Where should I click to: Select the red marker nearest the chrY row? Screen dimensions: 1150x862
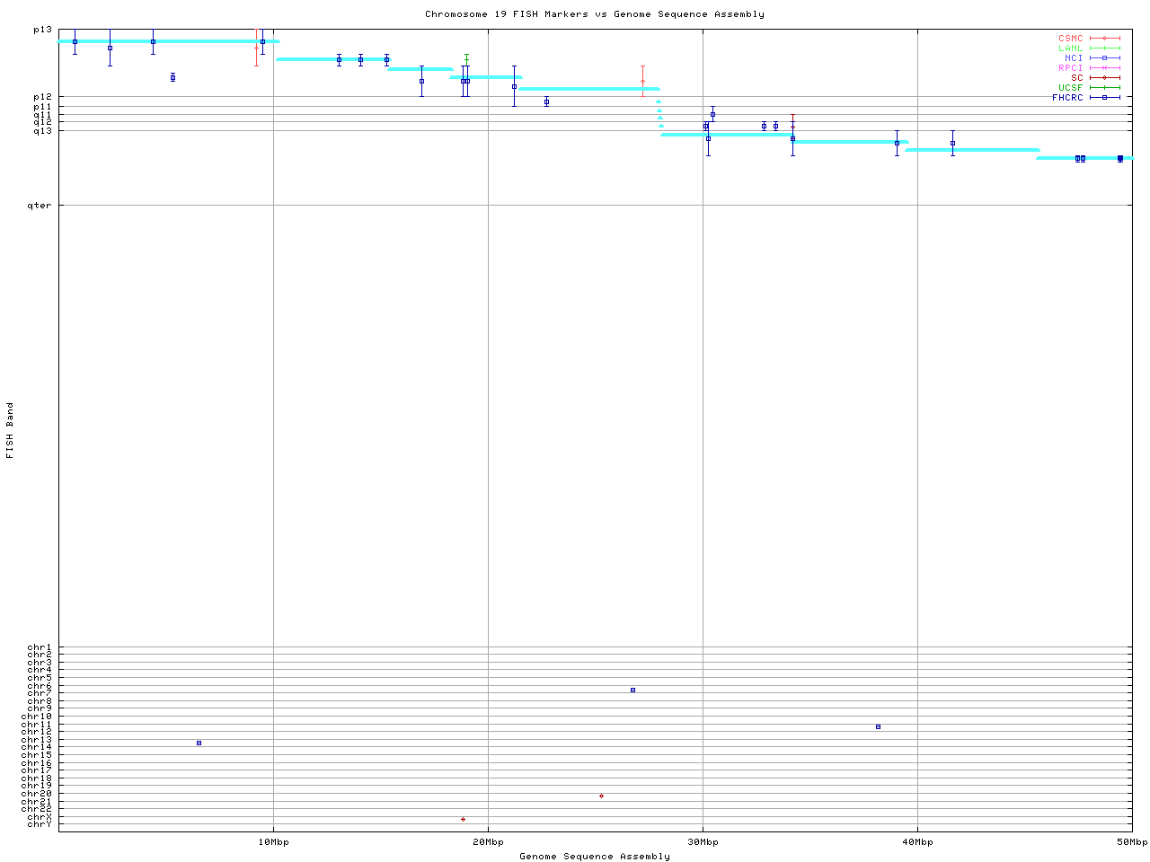tap(463, 819)
